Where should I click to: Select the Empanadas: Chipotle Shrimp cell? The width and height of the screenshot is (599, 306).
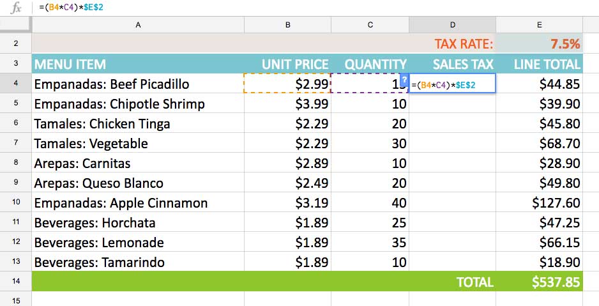138,103
